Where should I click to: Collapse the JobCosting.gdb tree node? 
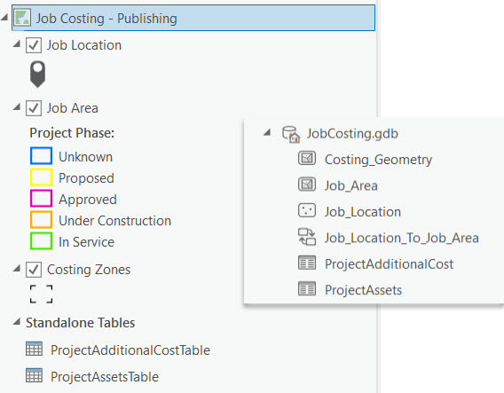click(x=267, y=132)
